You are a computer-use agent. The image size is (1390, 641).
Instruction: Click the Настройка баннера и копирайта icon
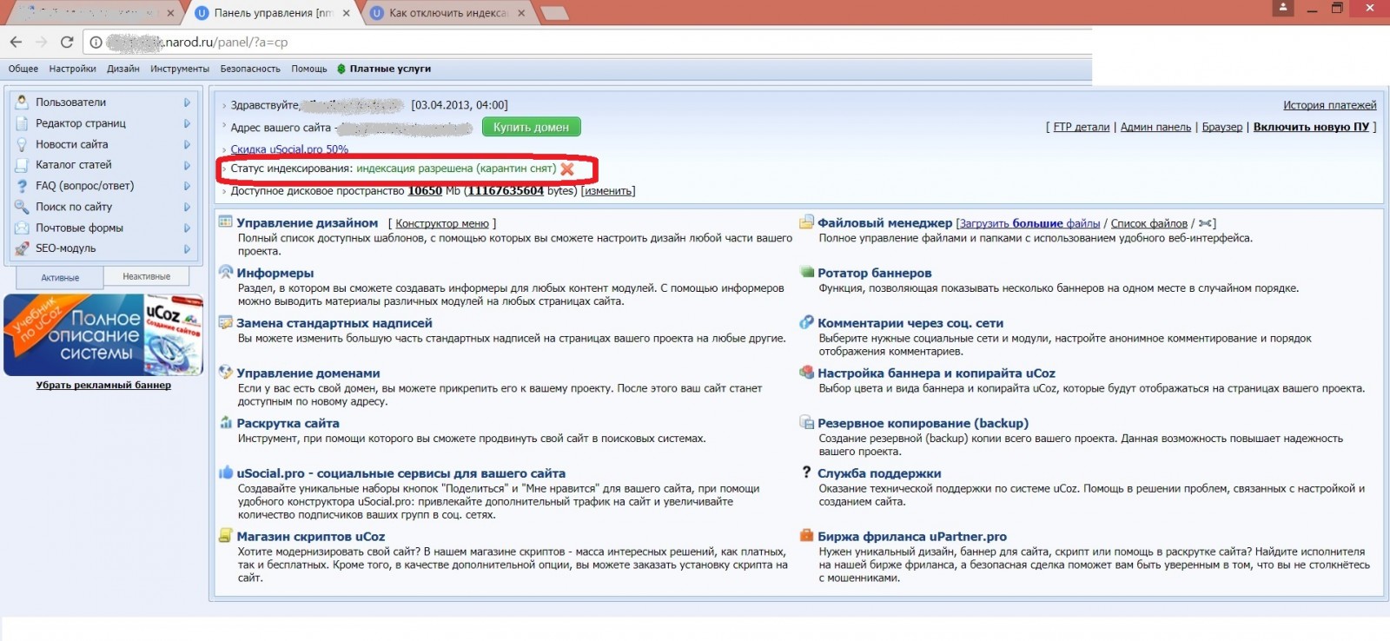pyautogui.click(x=807, y=373)
